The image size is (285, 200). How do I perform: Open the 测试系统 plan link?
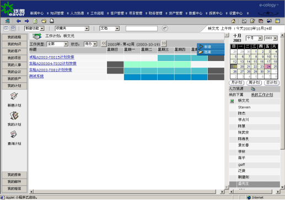point(36,76)
